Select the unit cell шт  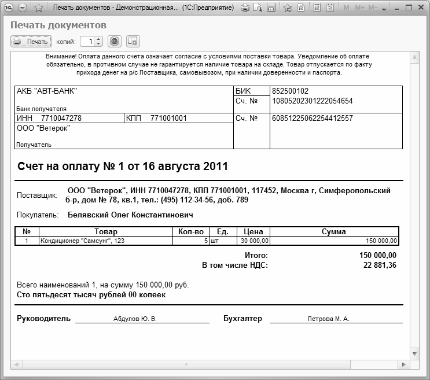(223, 241)
